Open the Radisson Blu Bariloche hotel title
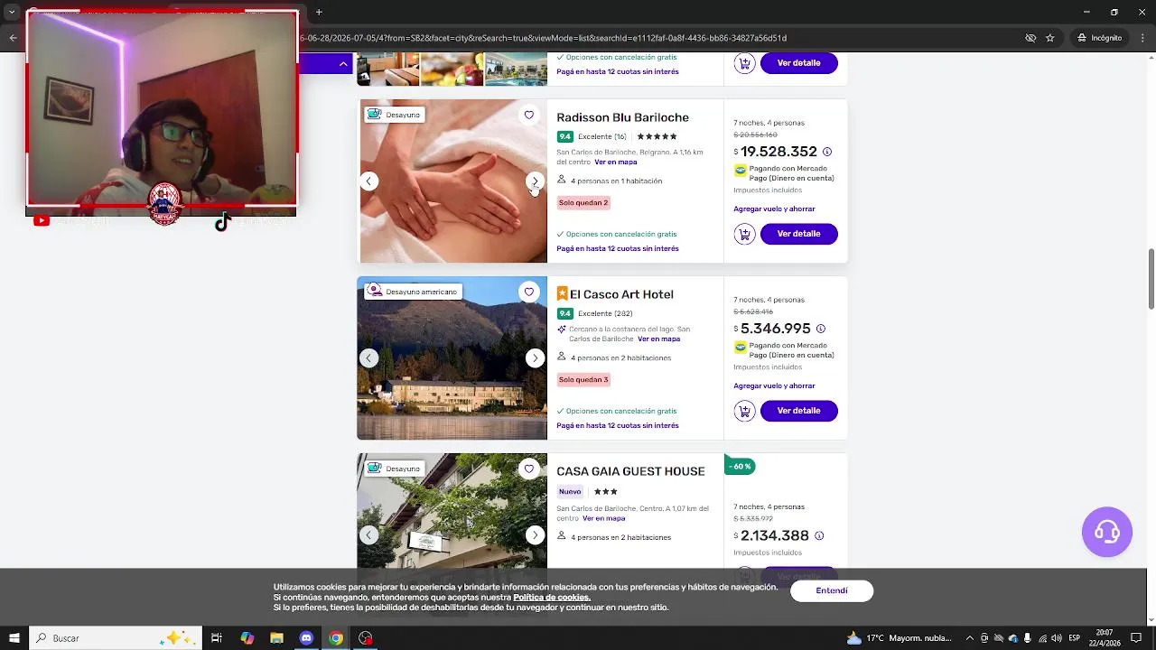The height and width of the screenshot is (650, 1156). [622, 117]
